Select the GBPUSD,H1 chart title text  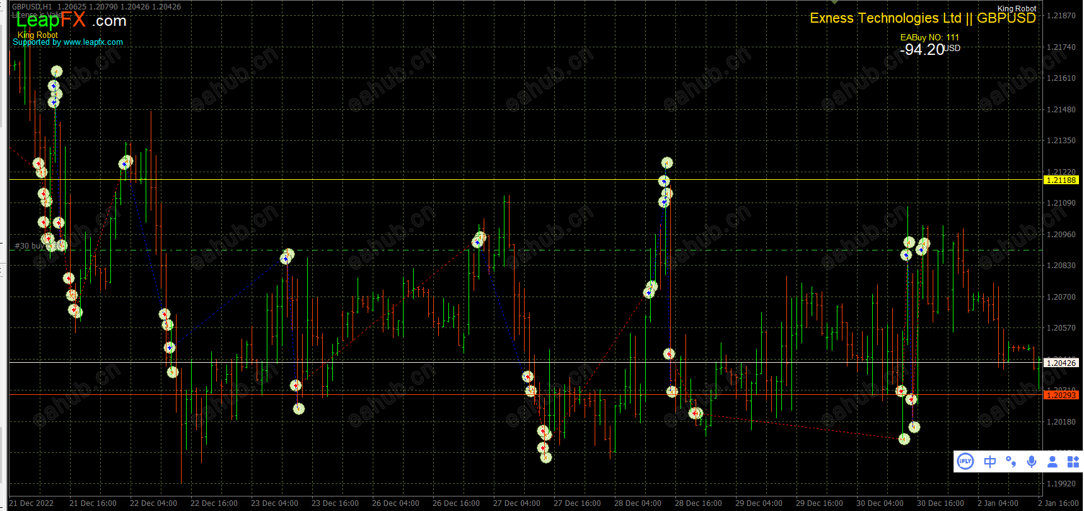[32, 6]
